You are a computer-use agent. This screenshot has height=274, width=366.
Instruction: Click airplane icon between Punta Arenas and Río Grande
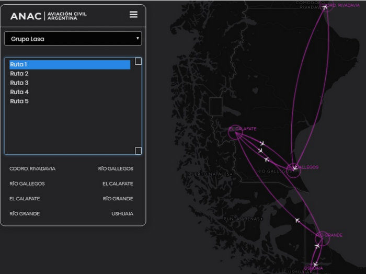click(298, 221)
